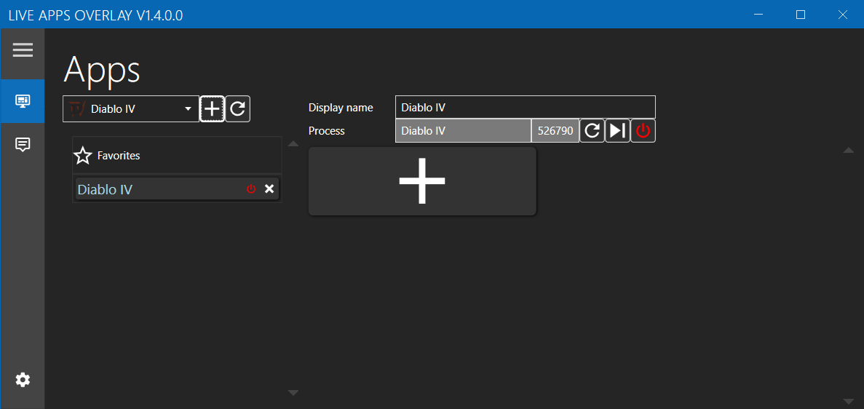Click the down arrow of app list scrollbar
This screenshot has height=409, width=864.
pyautogui.click(x=293, y=393)
